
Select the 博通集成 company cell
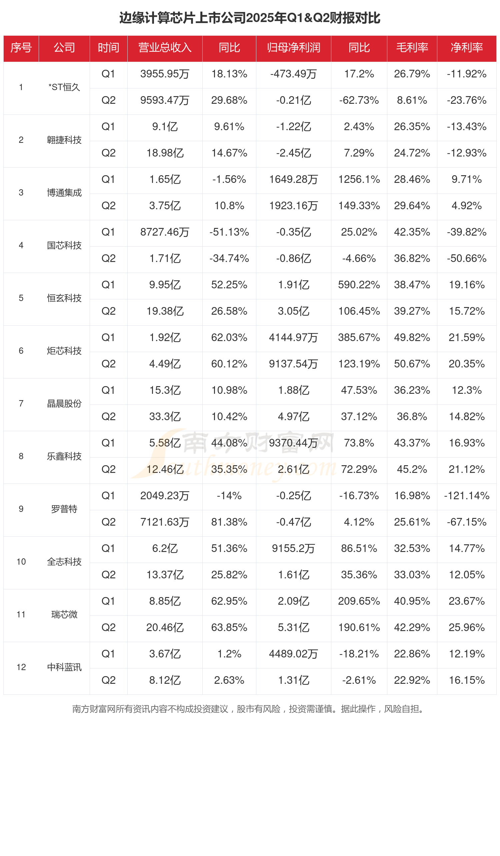pos(64,193)
